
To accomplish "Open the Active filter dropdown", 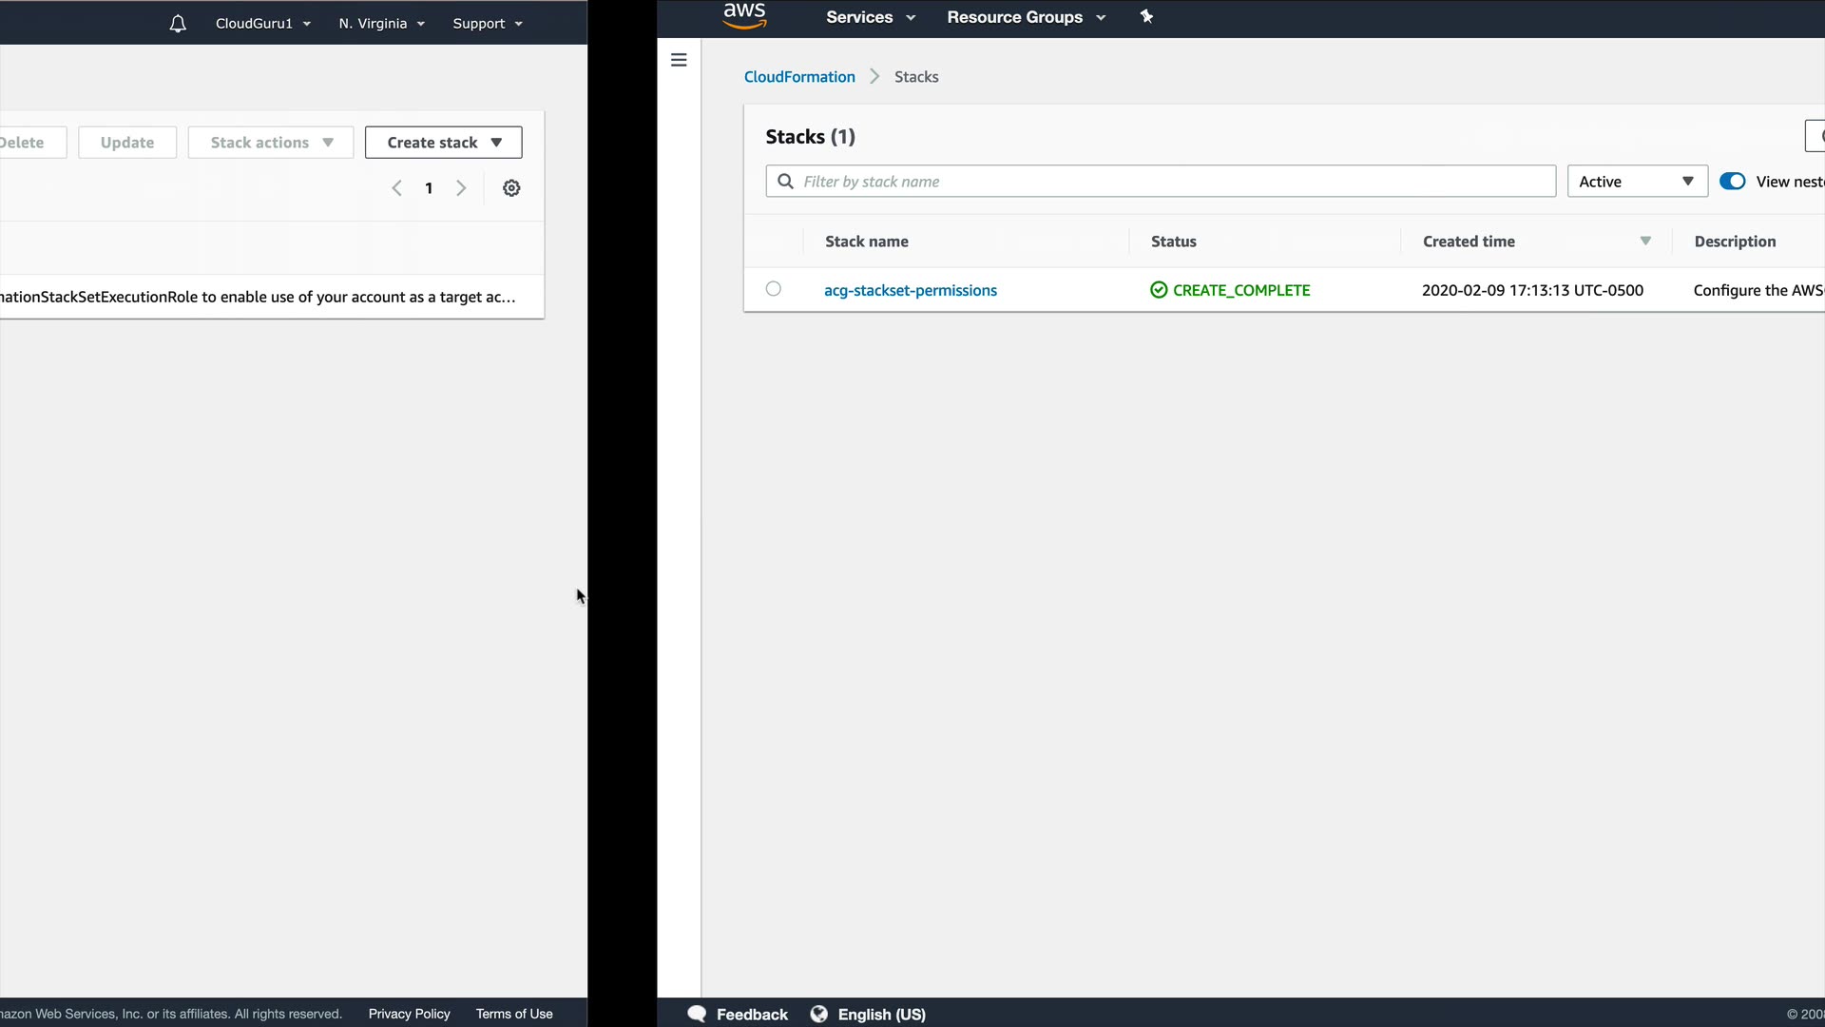I will point(1636,182).
